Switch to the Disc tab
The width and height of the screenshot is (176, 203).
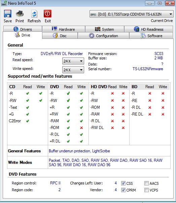tap(60, 35)
